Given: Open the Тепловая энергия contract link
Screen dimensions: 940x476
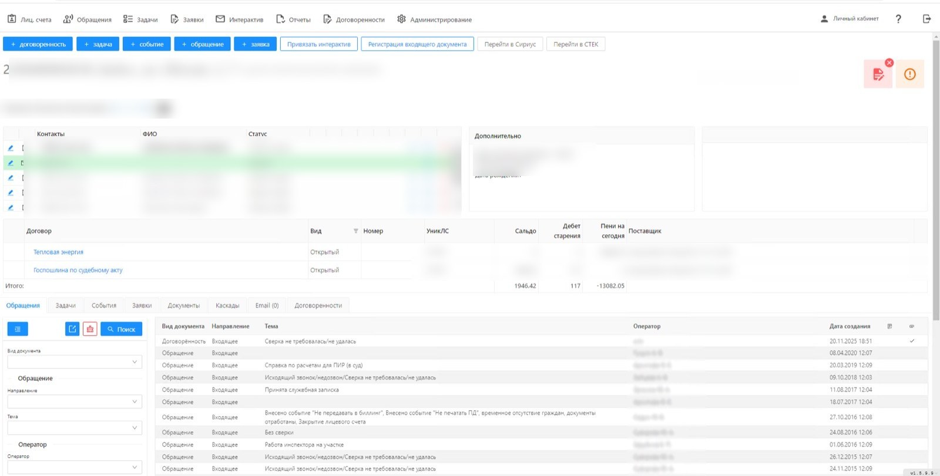Looking at the screenshot, I should [x=58, y=252].
